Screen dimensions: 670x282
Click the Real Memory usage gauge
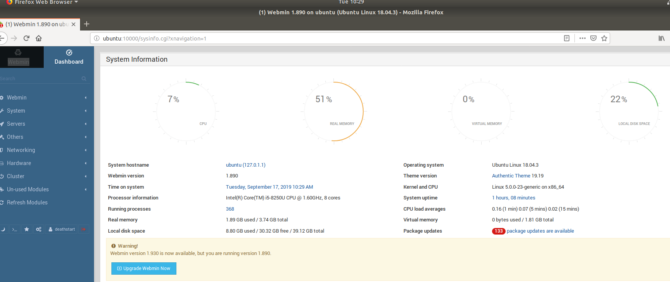coord(333,111)
